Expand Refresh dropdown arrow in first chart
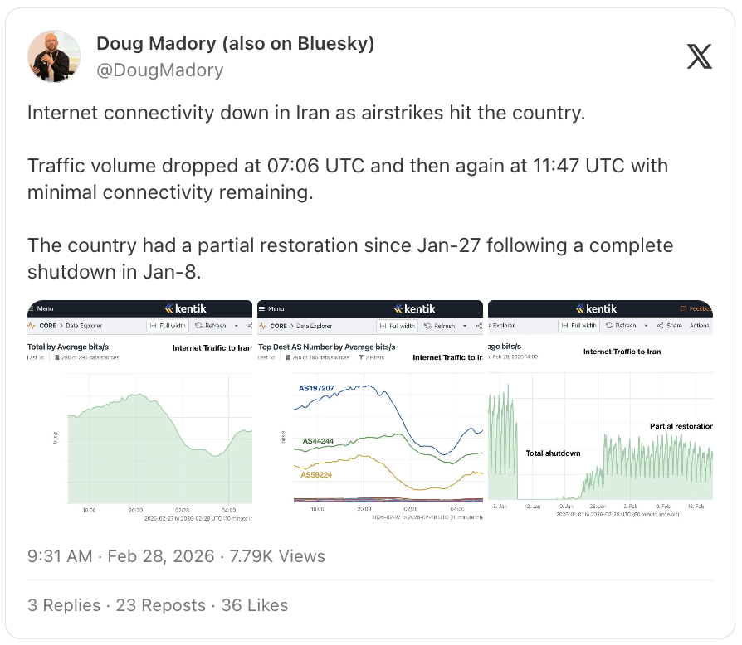This screenshot has height=645, width=742. (x=237, y=326)
